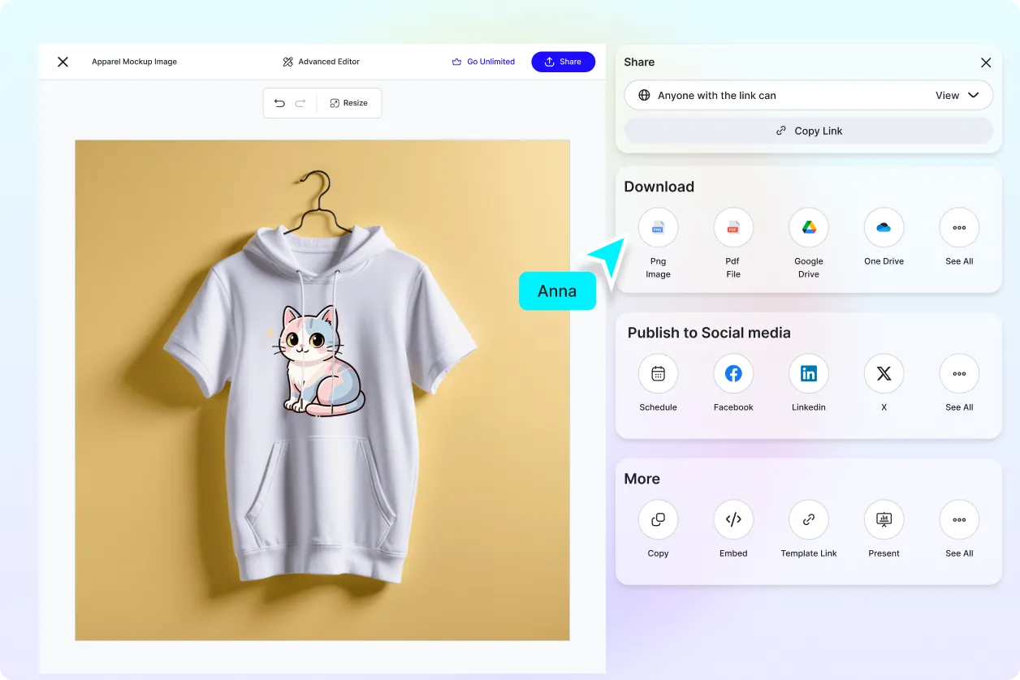
Task: Copy the mockup image
Action: click(658, 519)
